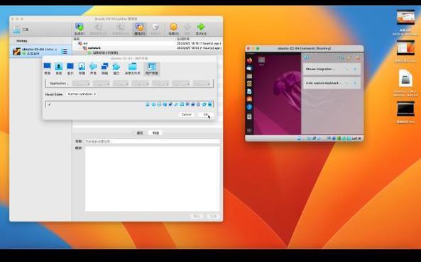
Task: Open Firefox in the Ubuntu dock
Action: pyautogui.click(x=249, y=60)
